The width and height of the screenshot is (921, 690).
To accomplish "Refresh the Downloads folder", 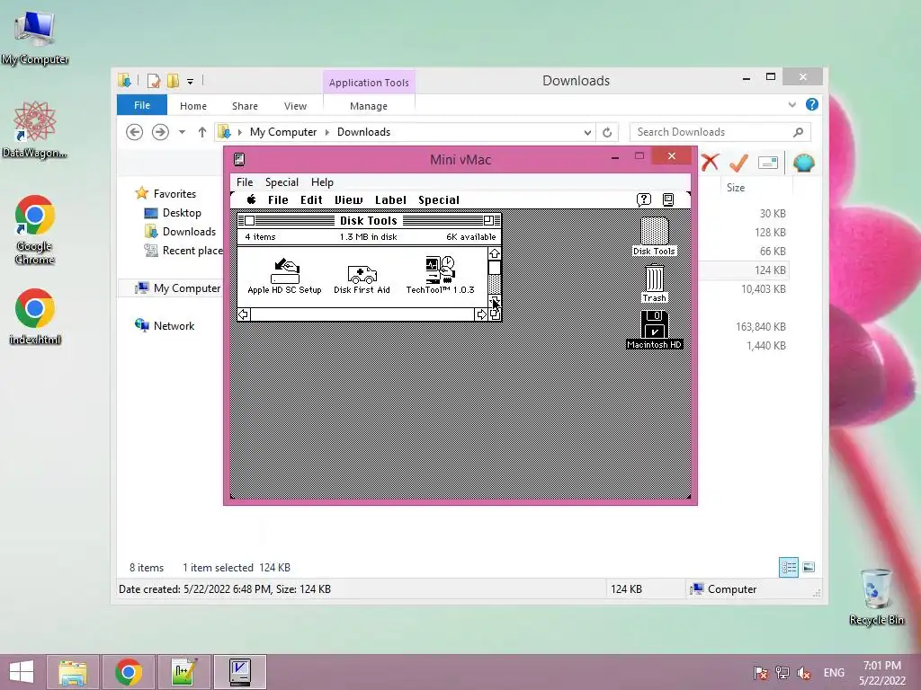I will coord(607,132).
